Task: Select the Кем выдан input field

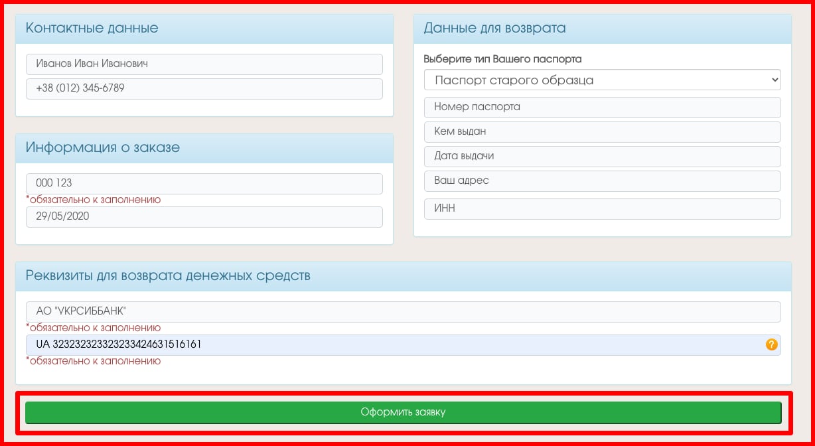Action: point(602,131)
